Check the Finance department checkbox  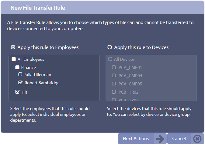17,67
